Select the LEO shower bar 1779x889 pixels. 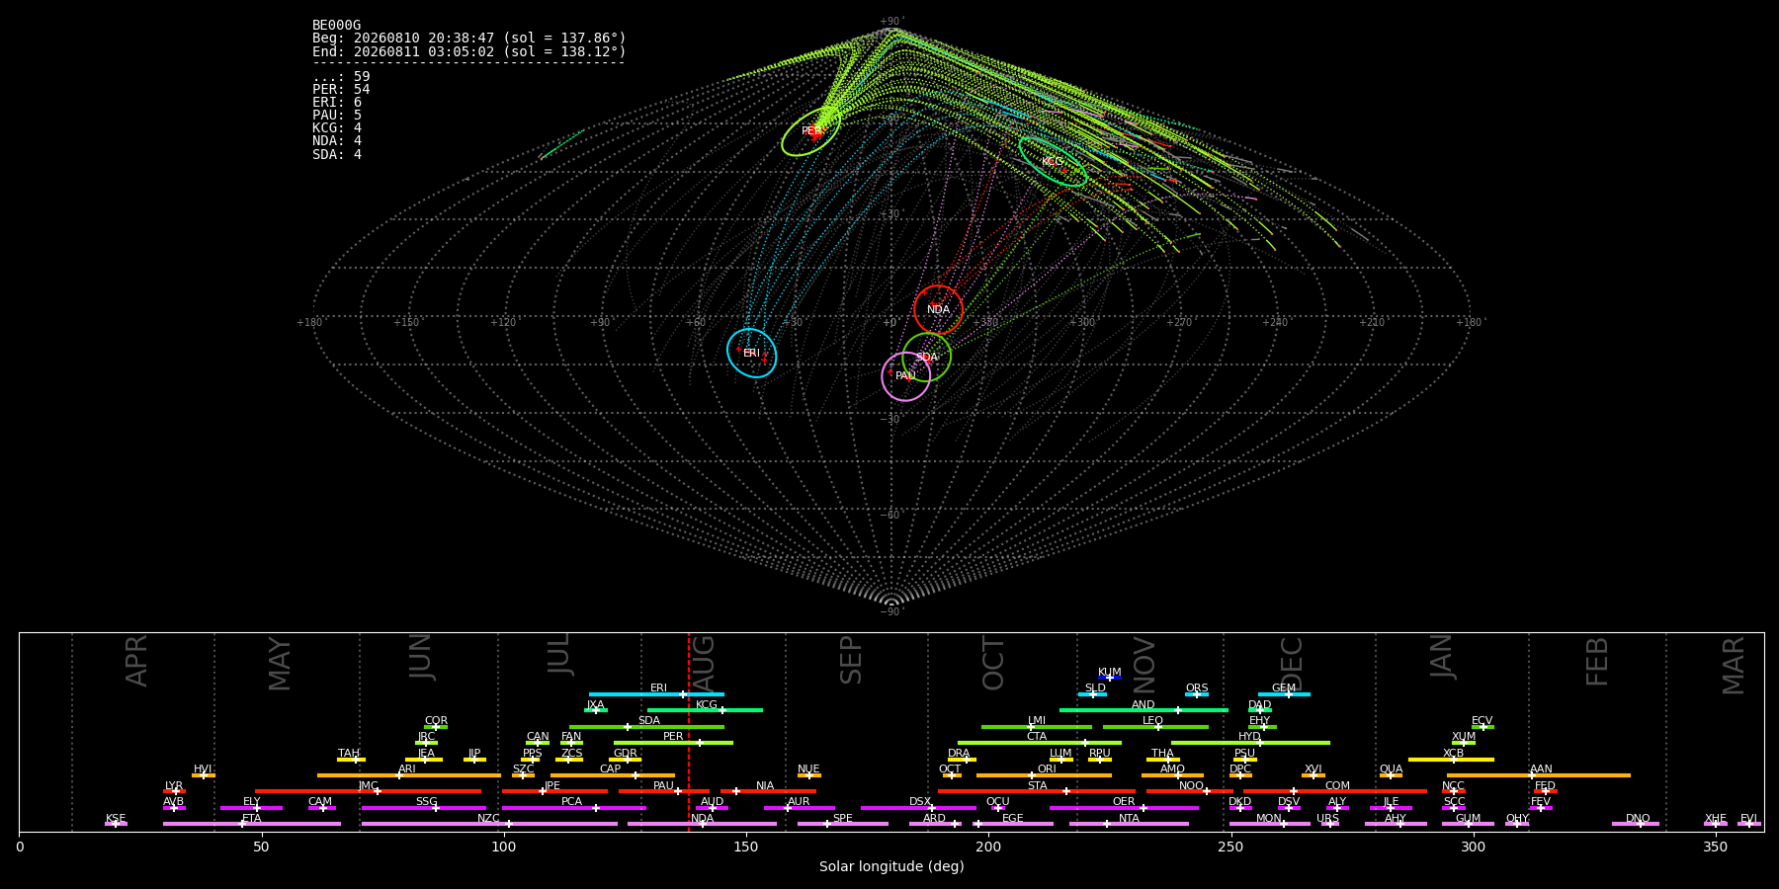1155,727
